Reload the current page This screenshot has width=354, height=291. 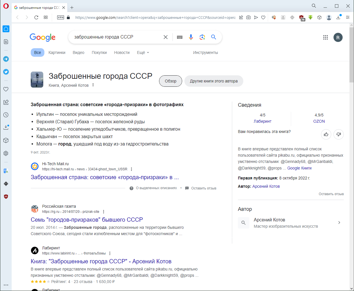pos(36,17)
